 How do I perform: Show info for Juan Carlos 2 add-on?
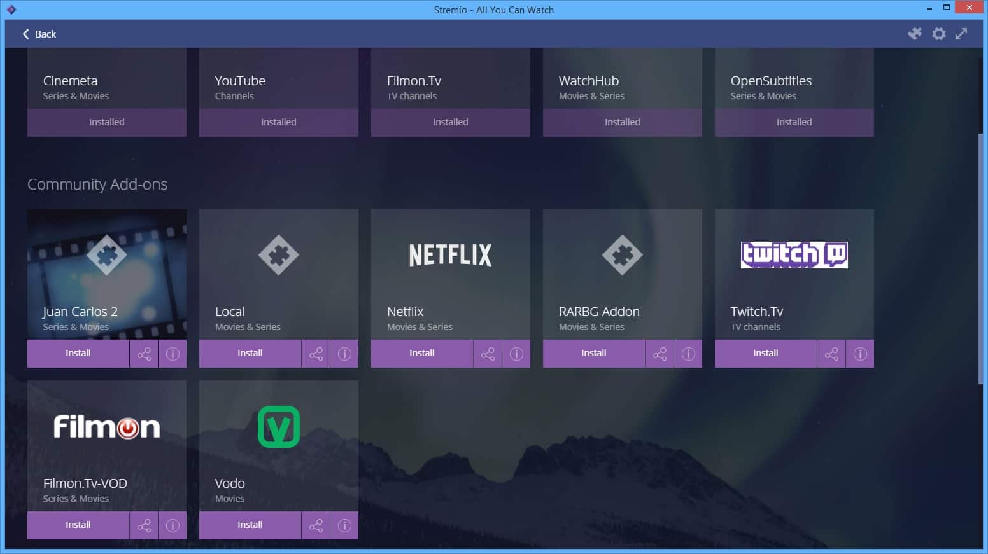[x=173, y=354]
